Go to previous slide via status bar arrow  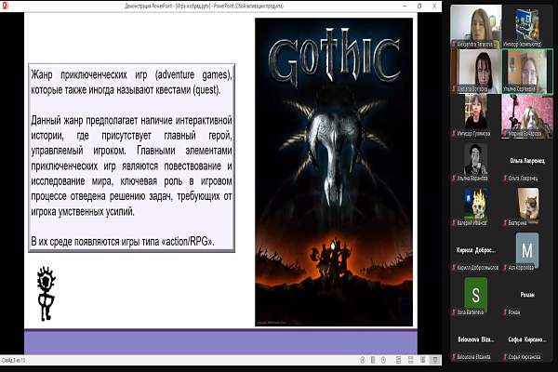coord(363,360)
